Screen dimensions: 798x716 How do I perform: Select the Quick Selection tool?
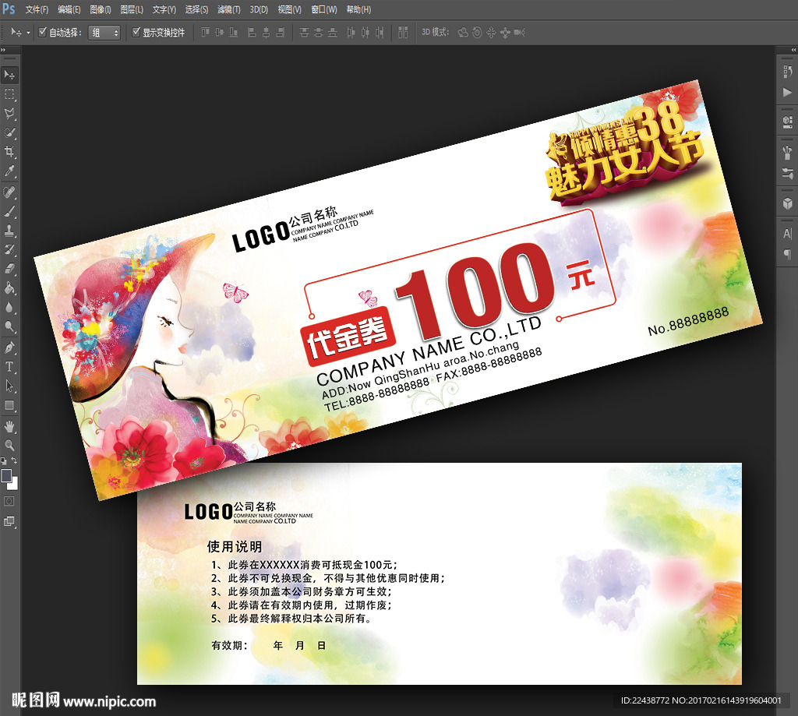point(9,132)
